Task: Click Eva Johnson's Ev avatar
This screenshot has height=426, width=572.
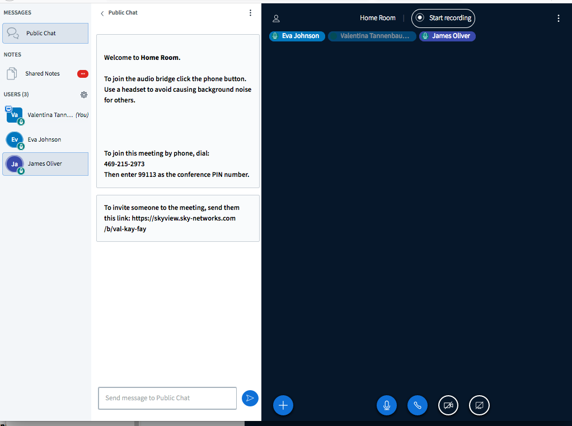Action: (15, 140)
